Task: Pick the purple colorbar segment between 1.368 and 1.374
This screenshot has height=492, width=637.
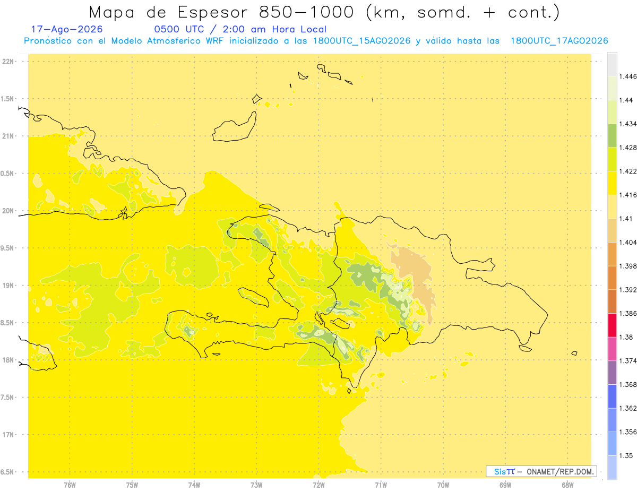Action: point(612,373)
